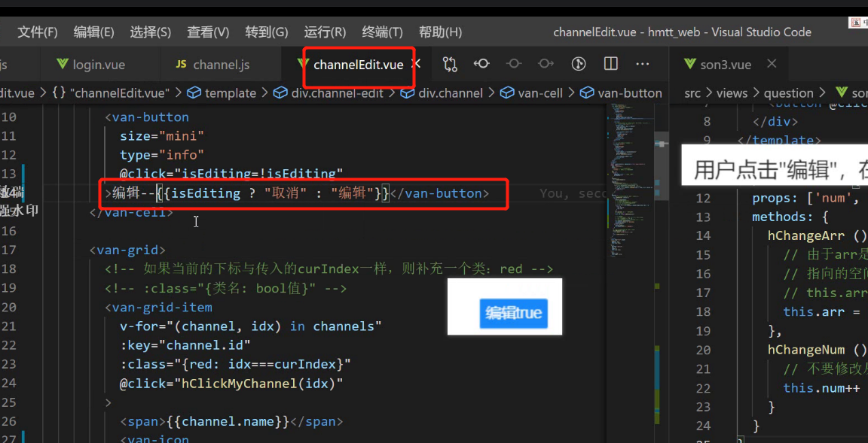Go to previous change circle-arrow icon
Image resolution: width=868 pixels, height=443 pixels.
(514, 64)
